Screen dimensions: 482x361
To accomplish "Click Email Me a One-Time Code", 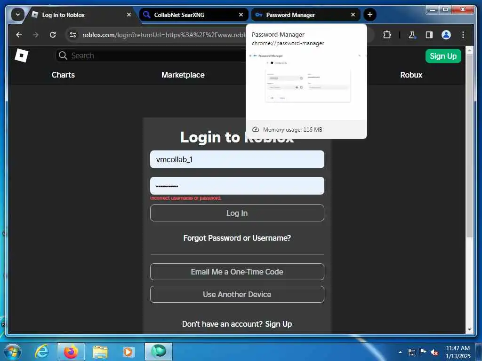I will click(237, 272).
